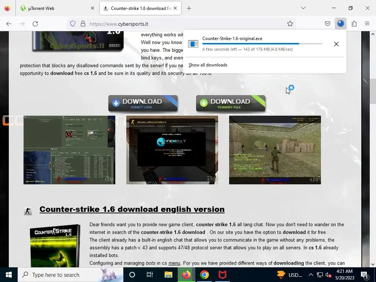Screen dimensions: 376x282
Task: Open the gameplay map screenshot thumbnail
Action: (275, 150)
